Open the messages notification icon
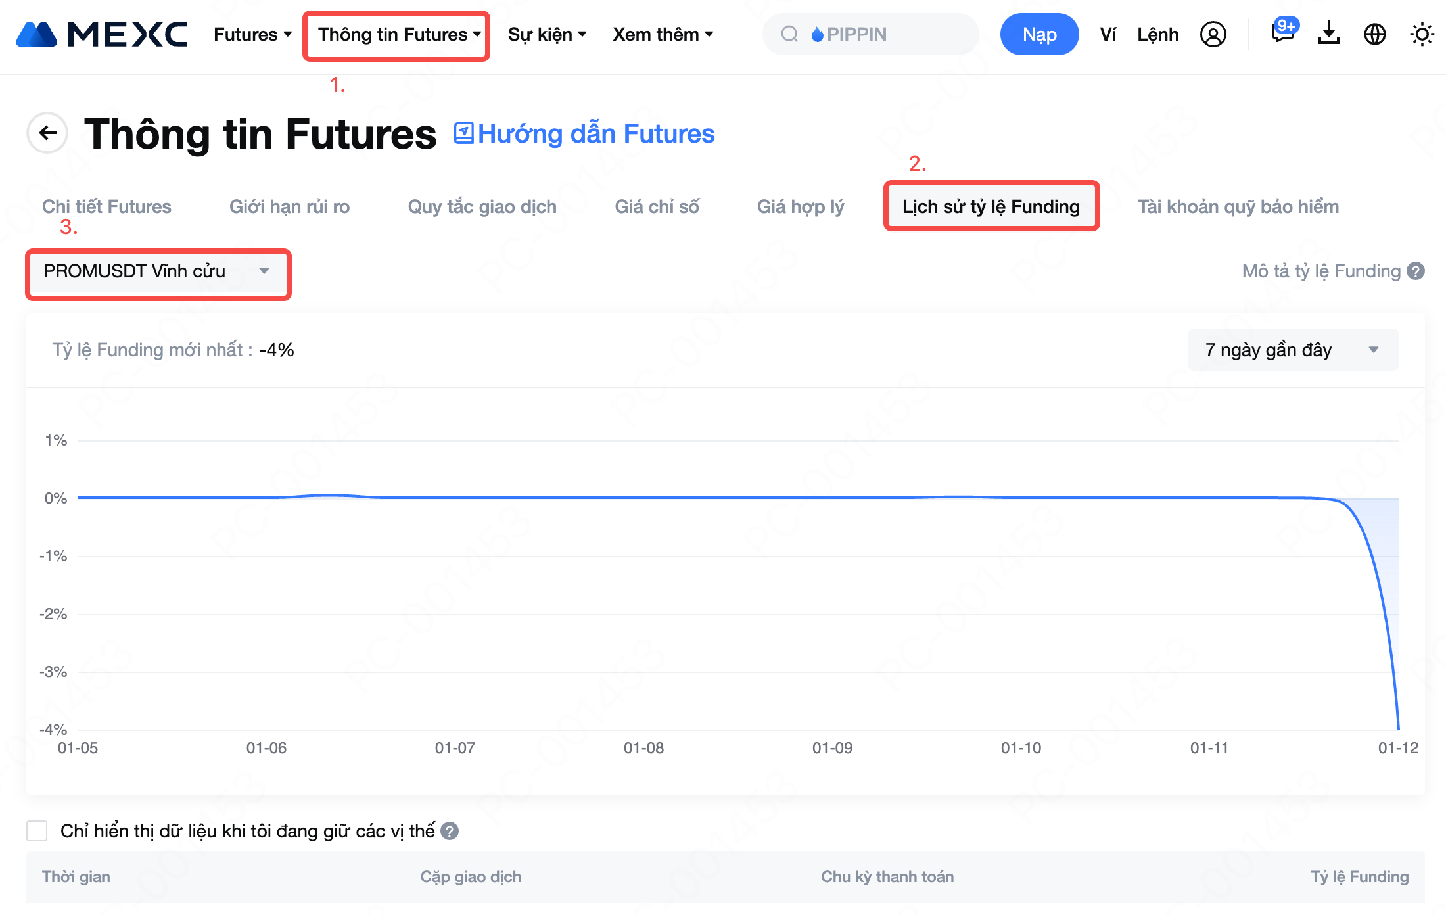The width and height of the screenshot is (1446, 915). [1282, 33]
